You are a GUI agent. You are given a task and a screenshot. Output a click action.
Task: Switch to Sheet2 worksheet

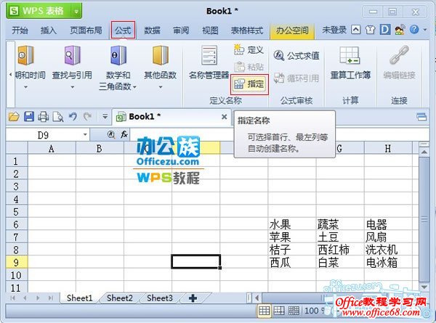coord(120,298)
